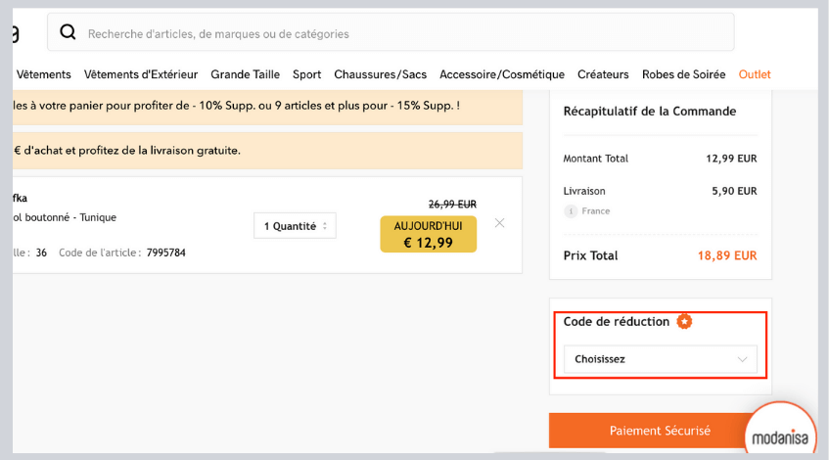
Task: Go to the Grande Taille category
Action: (x=245, y=74)
